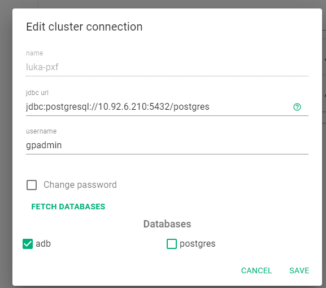Screen dimensions: 326x288
Task: Click the postgres database label
Action: [x=197, y=244]
